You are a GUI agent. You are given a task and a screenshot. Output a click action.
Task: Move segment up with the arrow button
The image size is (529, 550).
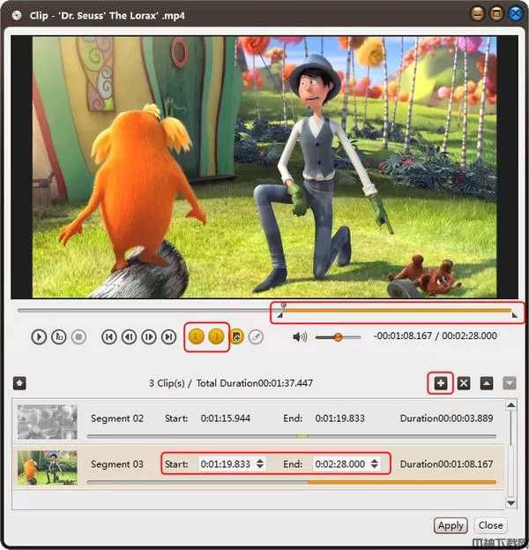point(487,383)
